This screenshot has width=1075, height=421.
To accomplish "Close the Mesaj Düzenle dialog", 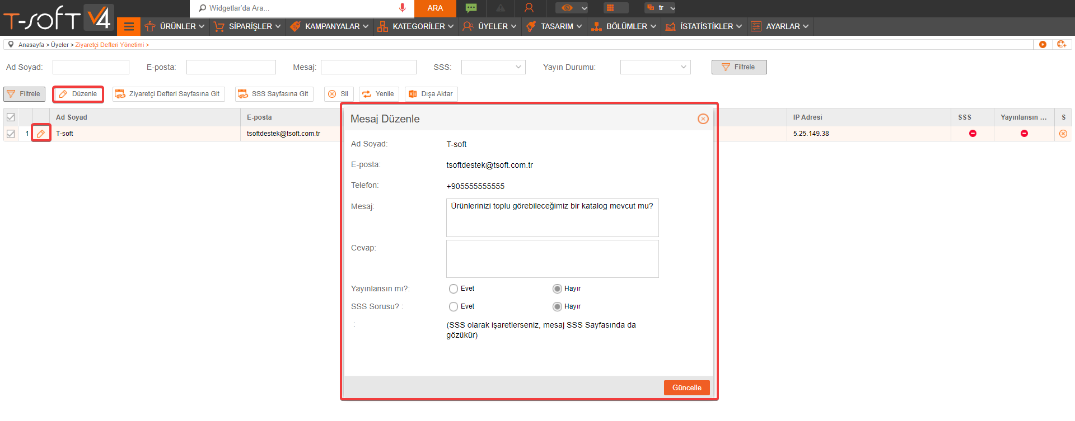I will (x=703, y=119).
